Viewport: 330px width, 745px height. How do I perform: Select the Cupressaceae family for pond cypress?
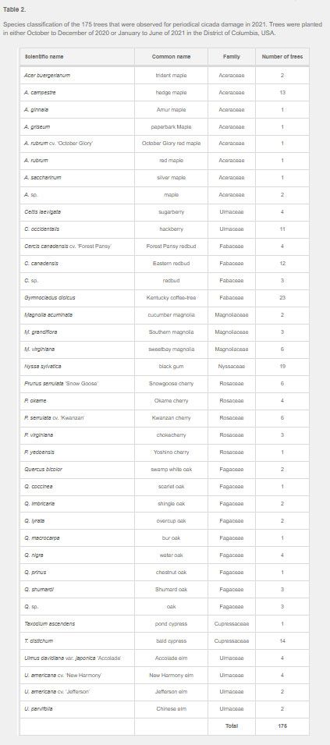[232, 623]
